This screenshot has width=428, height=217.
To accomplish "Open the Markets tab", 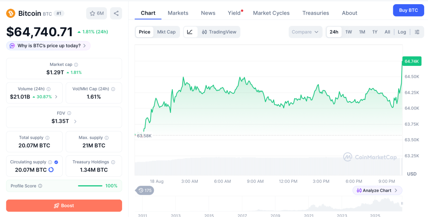I will pos(178,13).
